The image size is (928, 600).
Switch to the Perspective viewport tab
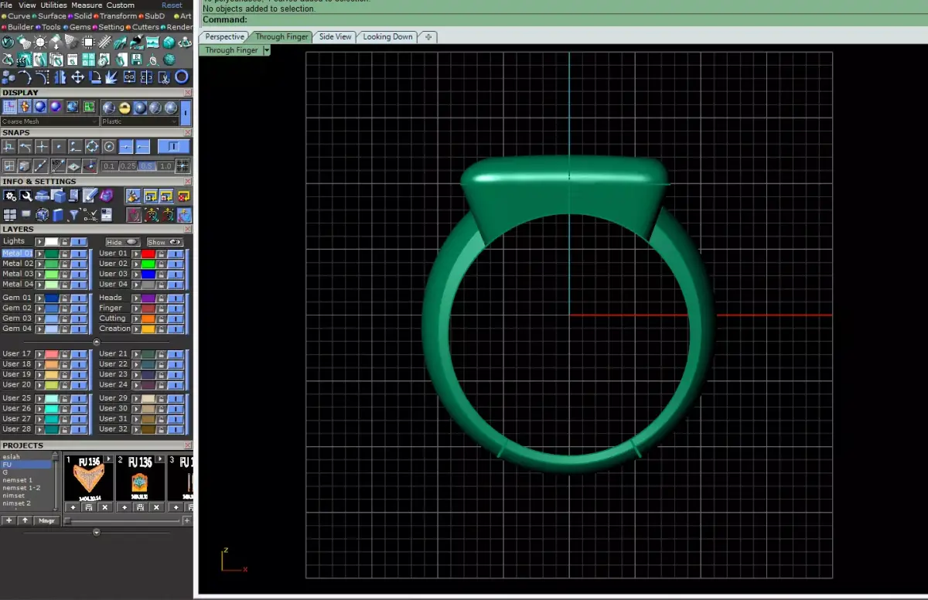(224, 36)
